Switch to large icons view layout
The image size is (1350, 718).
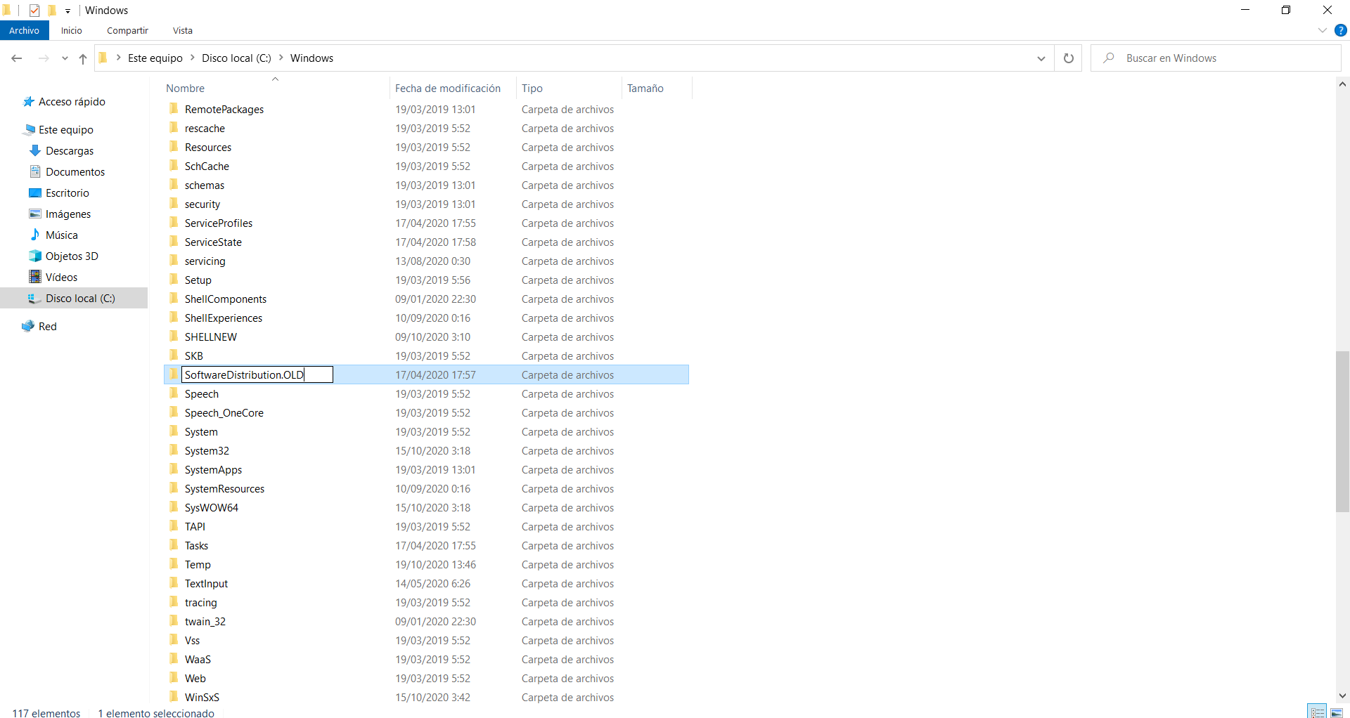pyautogui.click(x=1337, y=712)
